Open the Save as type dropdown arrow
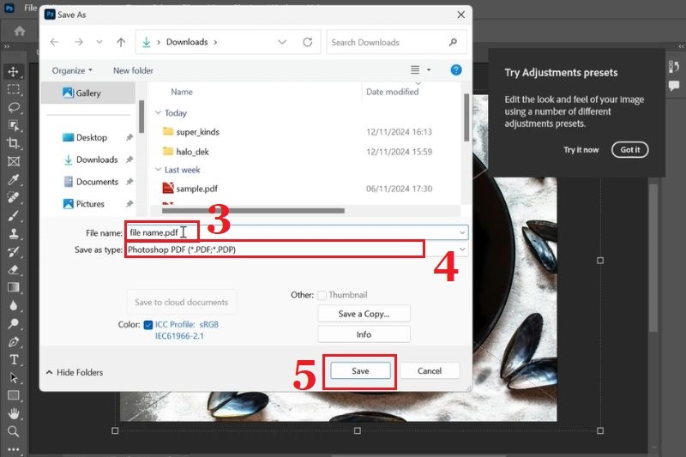The image size is (686, 457). [462, 250]
